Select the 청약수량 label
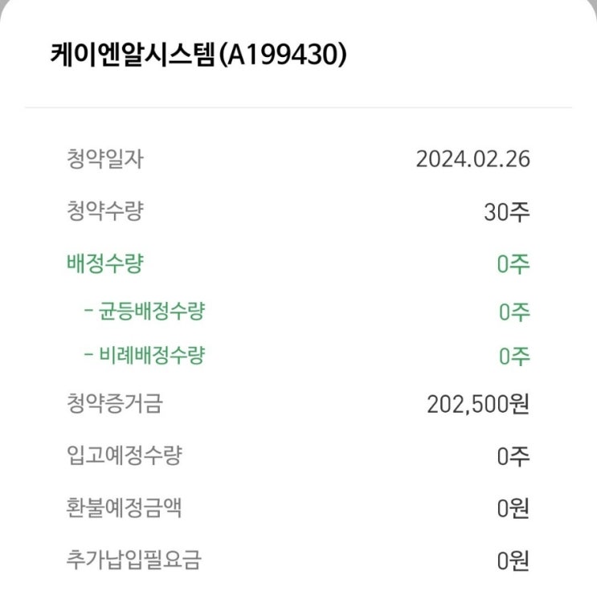Screen dimensions: 597x595 104,212
